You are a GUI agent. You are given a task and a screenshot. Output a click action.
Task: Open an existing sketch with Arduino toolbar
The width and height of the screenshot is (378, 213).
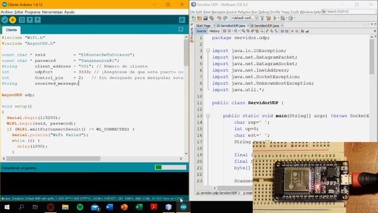30,20
